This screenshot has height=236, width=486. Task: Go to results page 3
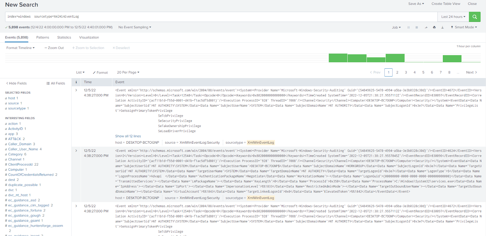point(406,72)
